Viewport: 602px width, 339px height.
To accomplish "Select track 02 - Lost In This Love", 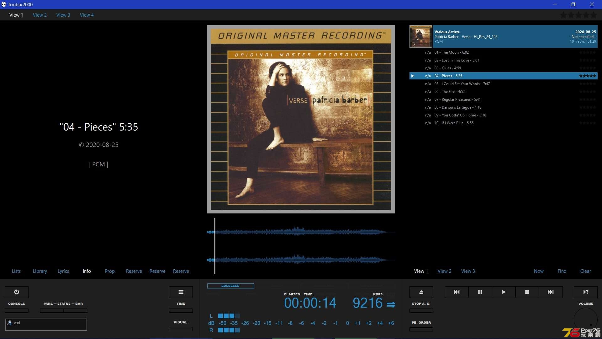I will (x=504, y=60).
